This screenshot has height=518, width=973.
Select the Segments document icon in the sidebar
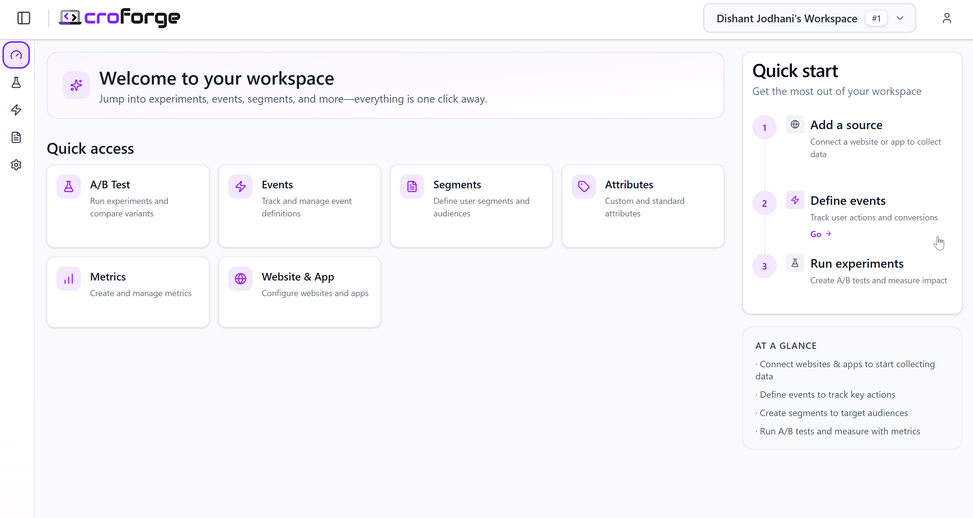coord(16,137)
